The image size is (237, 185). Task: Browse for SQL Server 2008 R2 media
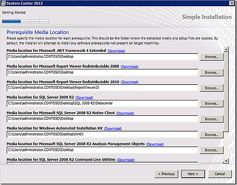pos(211,104)
